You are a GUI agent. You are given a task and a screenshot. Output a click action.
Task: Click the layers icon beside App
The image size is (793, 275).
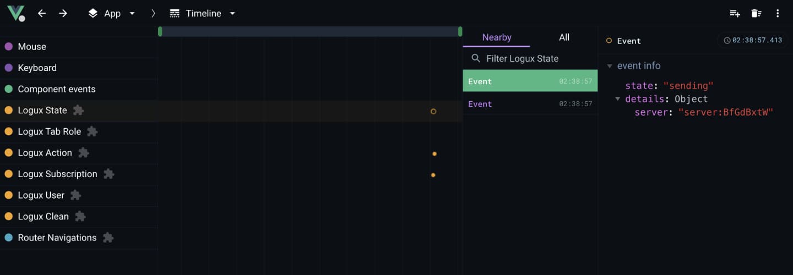tap(93, 13)
